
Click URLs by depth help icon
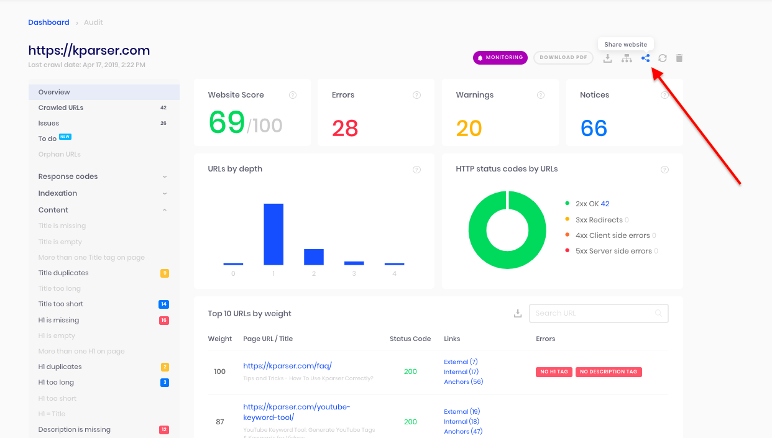click(416, 170)
